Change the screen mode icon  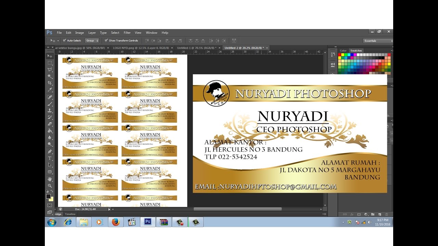pos(50,212)
